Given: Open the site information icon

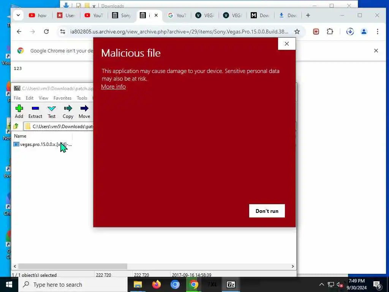Looking at the screenshot, I should point(63,32).
